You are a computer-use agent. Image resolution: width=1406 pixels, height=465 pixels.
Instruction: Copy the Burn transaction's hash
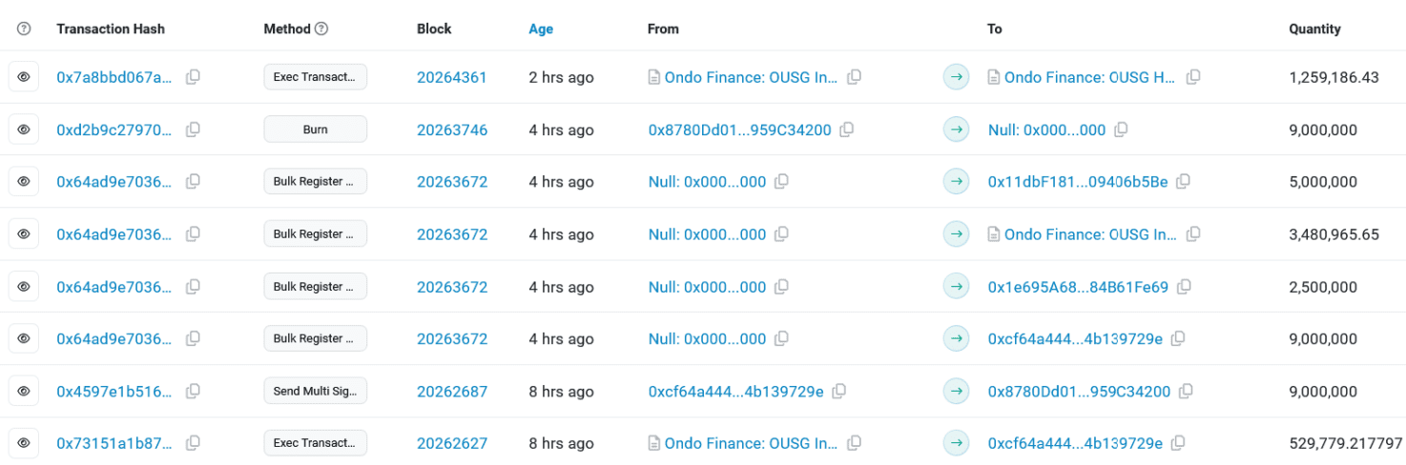click(x=193, y=130)
